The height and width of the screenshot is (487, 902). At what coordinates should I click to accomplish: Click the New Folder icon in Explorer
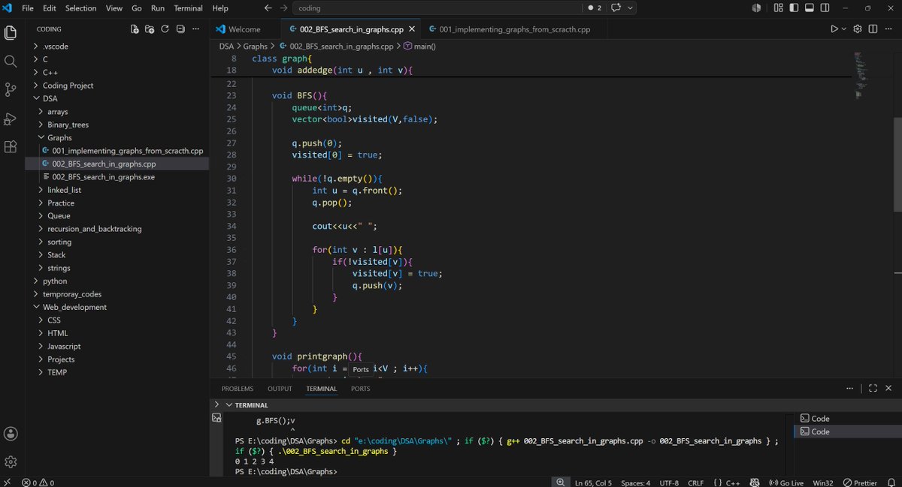click(150, 29)
